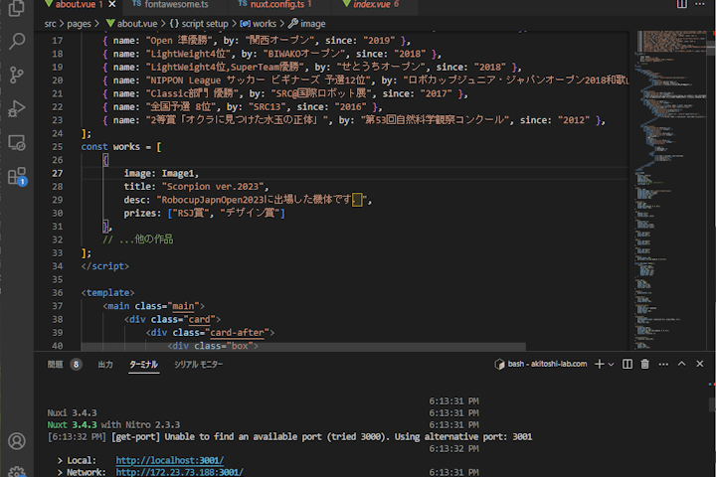The height and width of the screenshot is (477, 716).
Task: Open the http://localhost:3001/ link
Action: point(169,460)
